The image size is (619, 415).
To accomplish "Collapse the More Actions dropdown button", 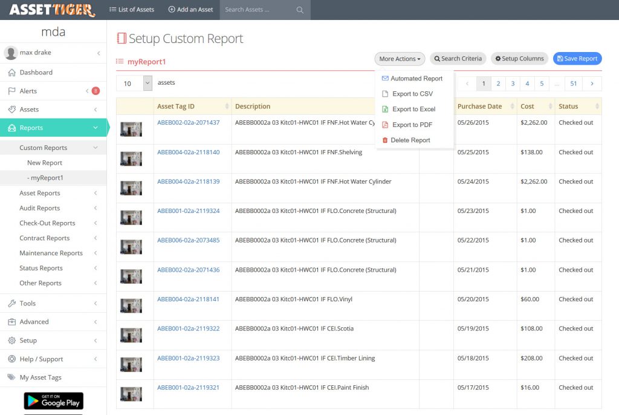I will (400, 59).
